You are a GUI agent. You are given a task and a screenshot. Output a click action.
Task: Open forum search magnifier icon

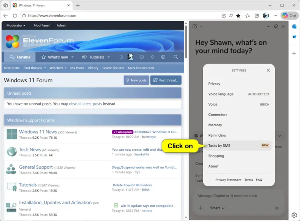coord(176,57)
